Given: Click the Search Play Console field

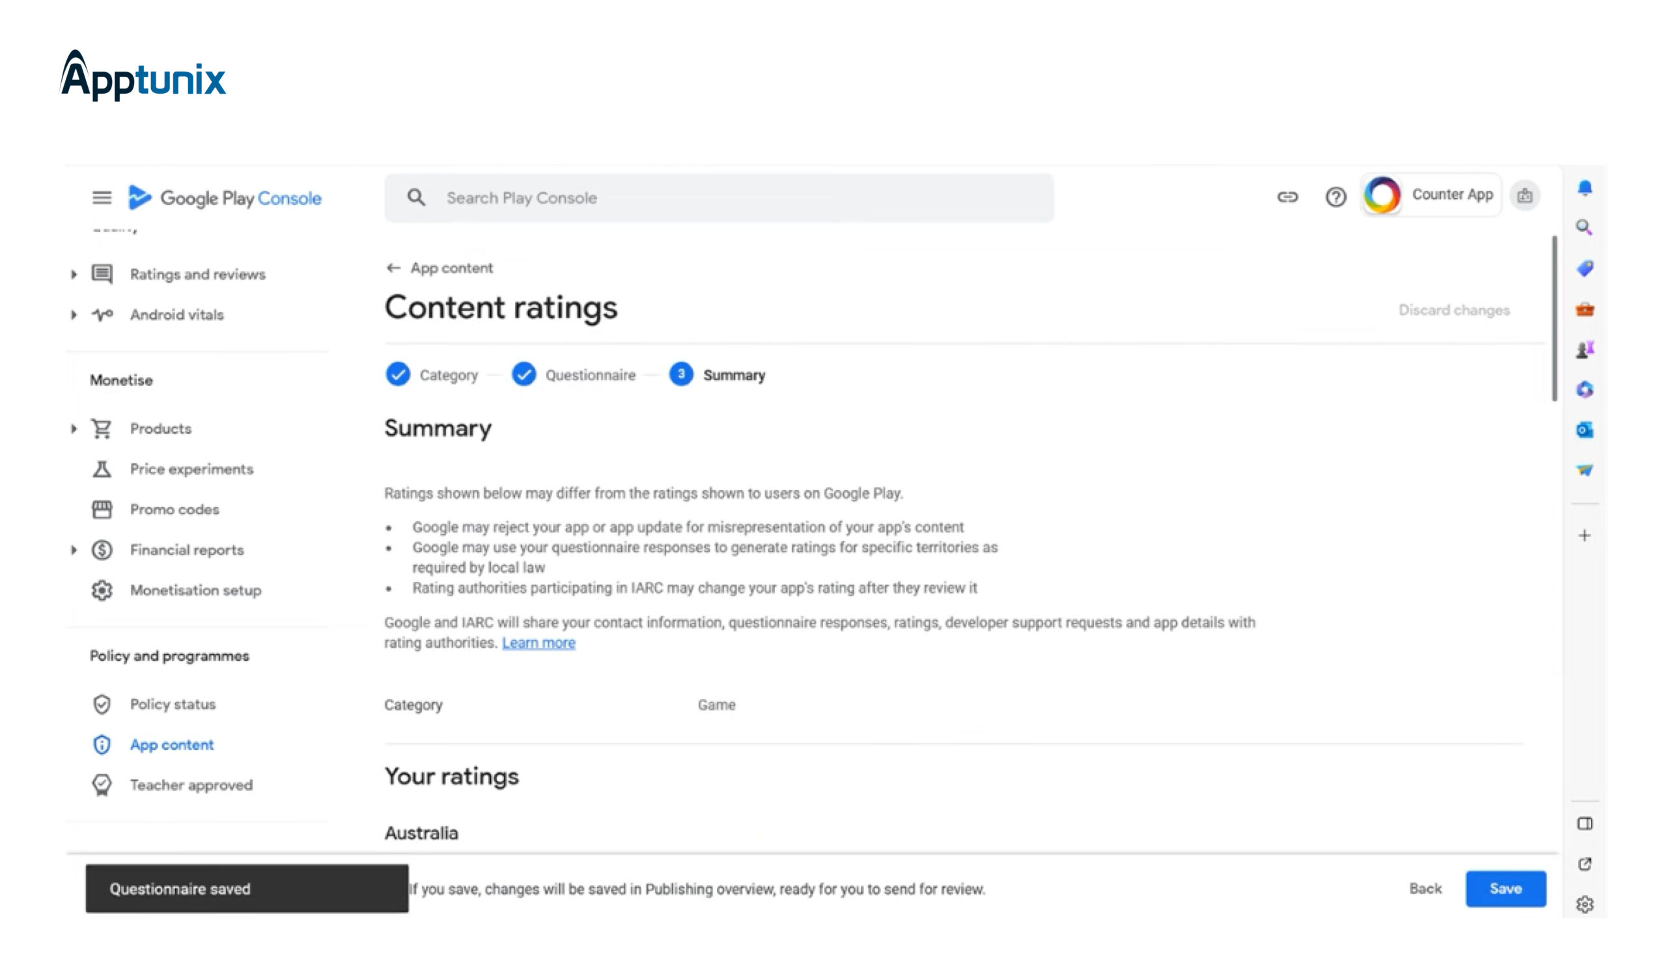Looking at the screenshot, I should pyautogui.click(x=719, y=199).
